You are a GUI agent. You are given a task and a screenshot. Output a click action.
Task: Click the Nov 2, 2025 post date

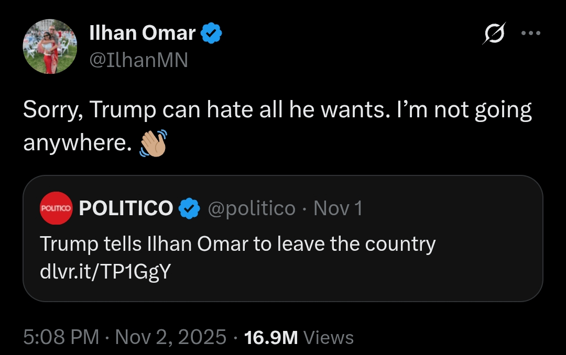(x=171, y=337)
